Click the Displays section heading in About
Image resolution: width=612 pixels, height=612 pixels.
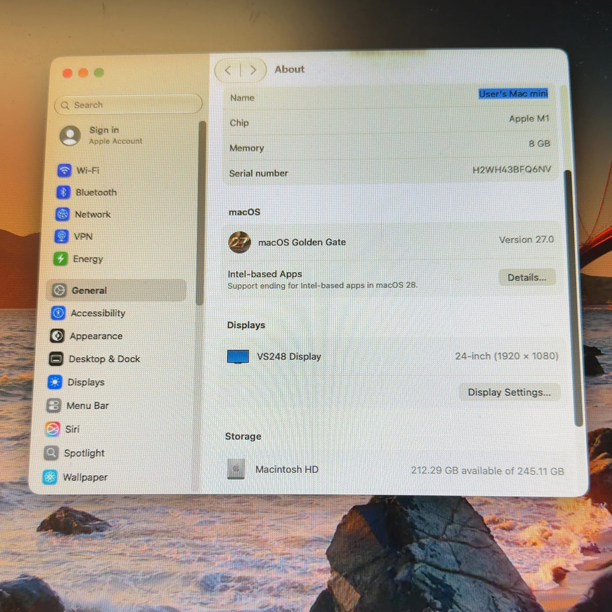[246, 325]
